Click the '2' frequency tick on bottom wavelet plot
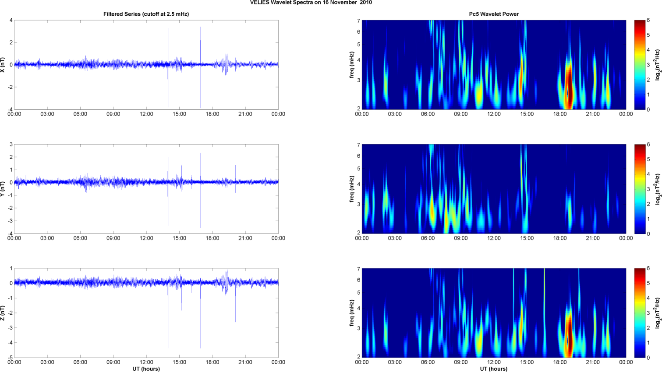 click(x=358, y=357)
